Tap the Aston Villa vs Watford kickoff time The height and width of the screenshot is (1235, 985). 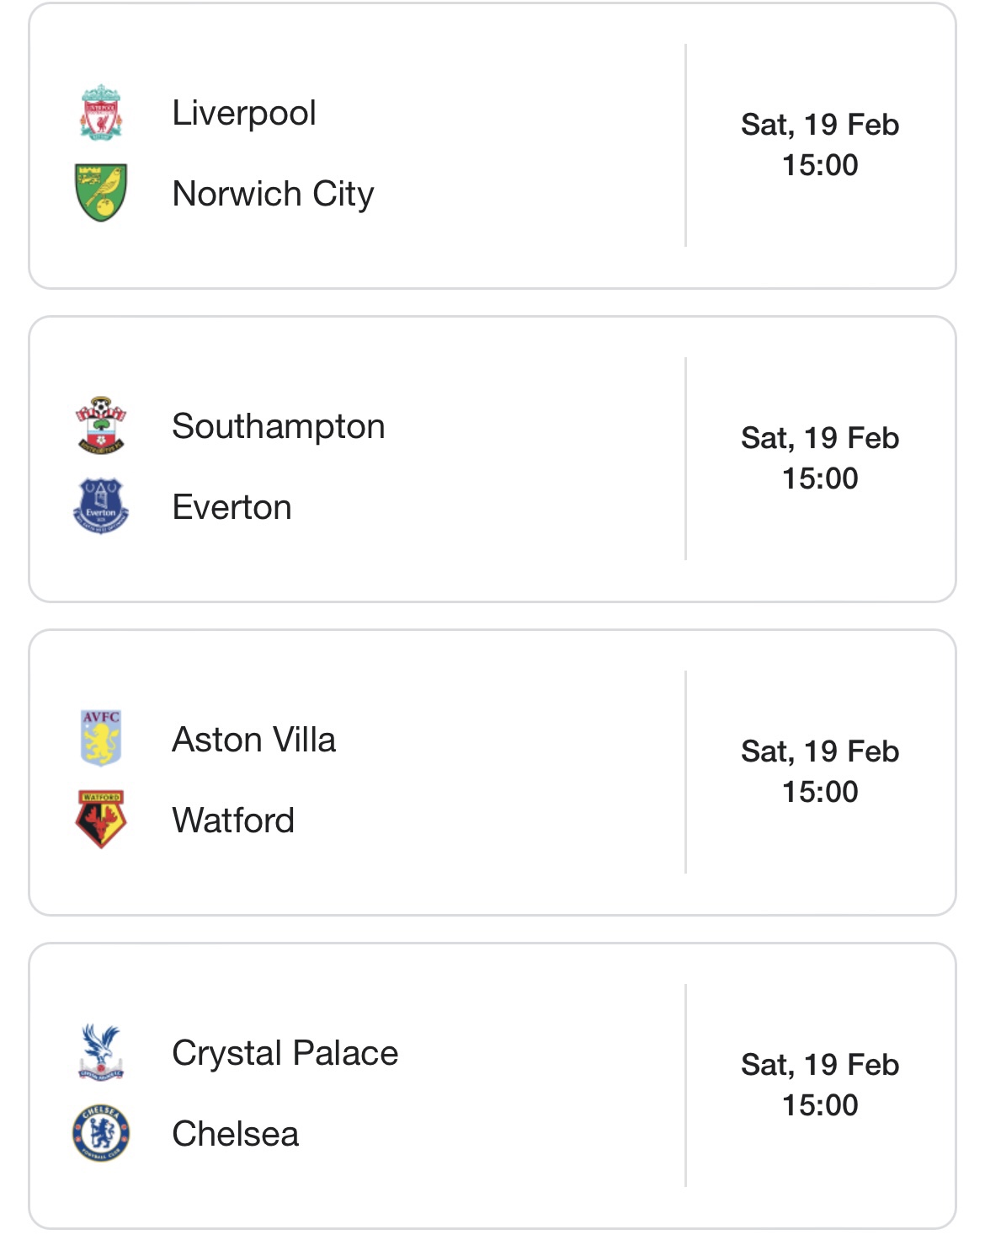coord(820,792)
